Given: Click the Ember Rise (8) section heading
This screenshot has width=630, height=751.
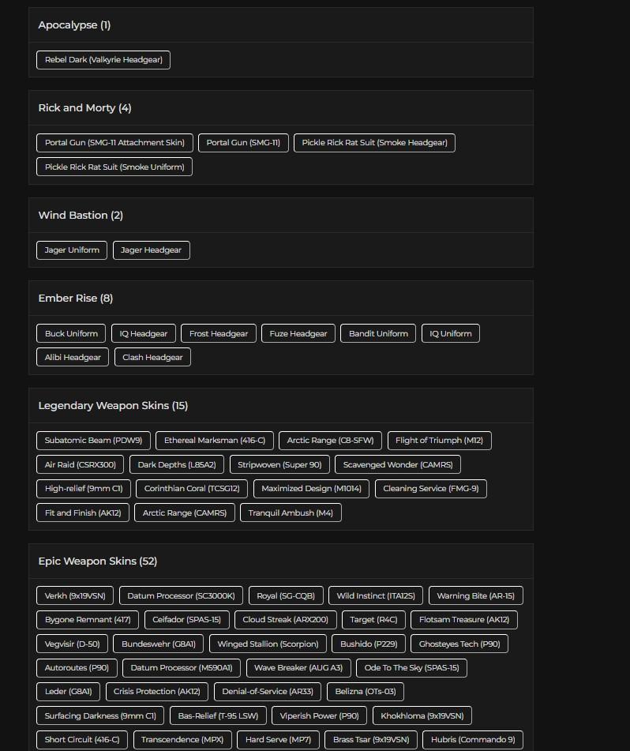Looking at the screenshot, I should point(76,298).
